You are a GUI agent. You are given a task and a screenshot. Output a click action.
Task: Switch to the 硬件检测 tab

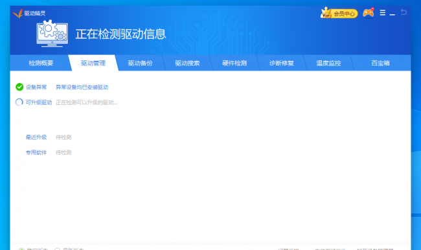234,63
